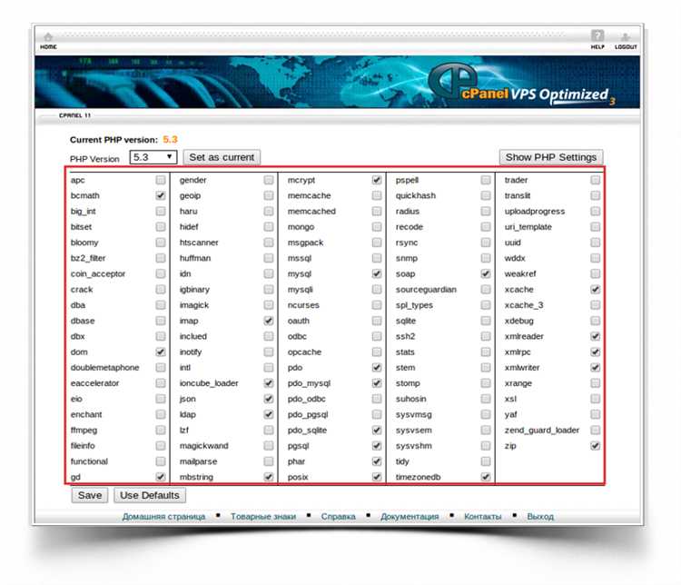The height and width of the screenshot is (585, 681).
Task: Click the Set as current button
Action: pos(222,157)
